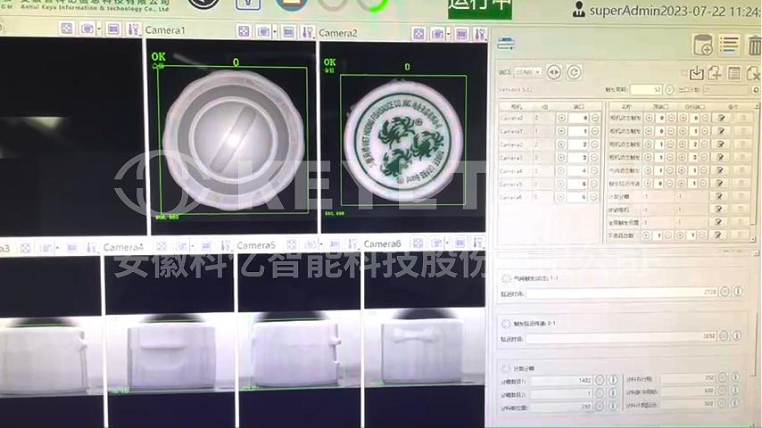This screenshot has height=428, width=762.
Task: Click the serial port settings icon
Action: (x=506, y=44)
